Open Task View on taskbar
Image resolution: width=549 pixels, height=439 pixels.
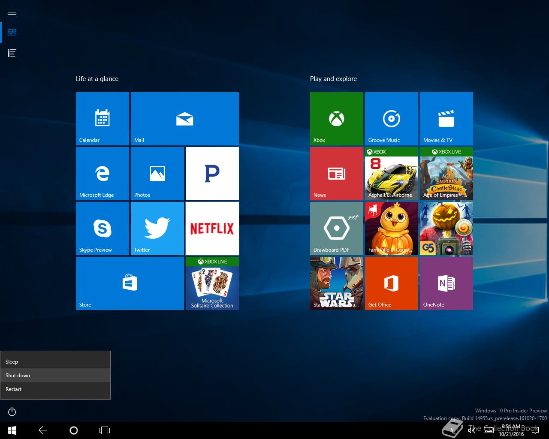[105, 430]
